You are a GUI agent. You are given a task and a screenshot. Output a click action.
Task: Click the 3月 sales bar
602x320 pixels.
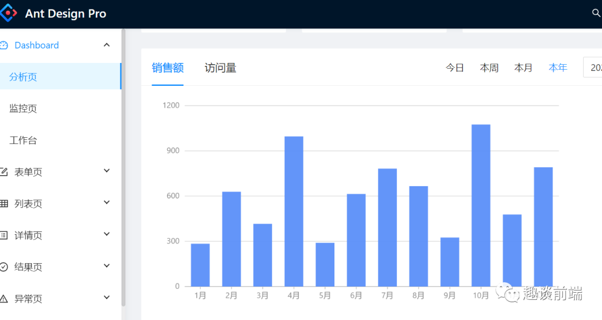pos(263,255)
